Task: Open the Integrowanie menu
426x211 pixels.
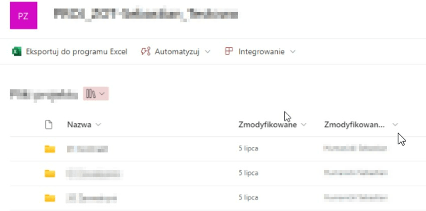Action: point(260,51)
